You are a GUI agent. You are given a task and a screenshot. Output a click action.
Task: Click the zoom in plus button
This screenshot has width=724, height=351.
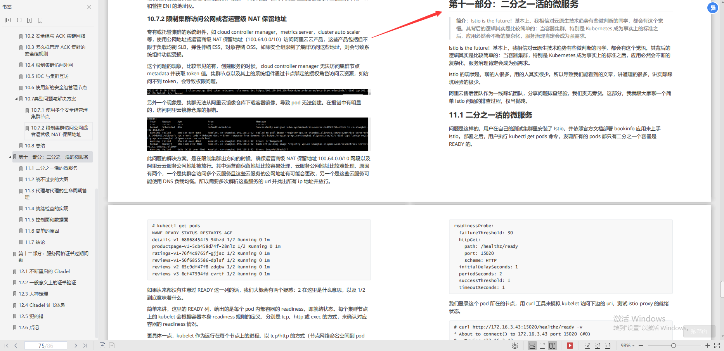coord(707,346)
